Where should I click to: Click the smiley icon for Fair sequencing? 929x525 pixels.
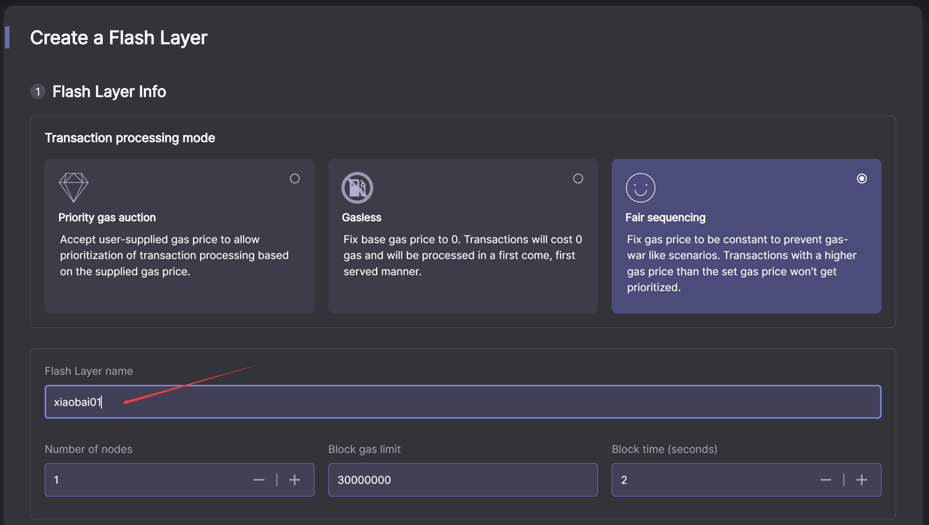coord(641,188)
